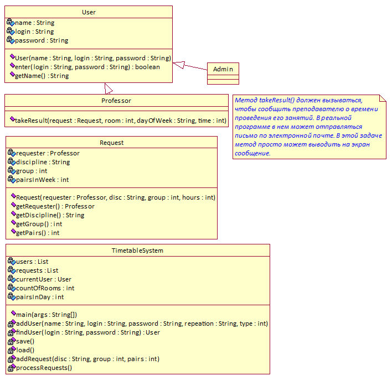This screenshot has height=381, width=392.
Task: Click the private method icon beside load()
Action: point(12,350)
